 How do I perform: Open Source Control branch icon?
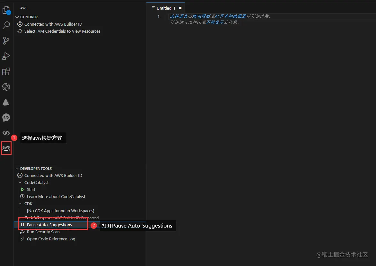tap(6, 41)
